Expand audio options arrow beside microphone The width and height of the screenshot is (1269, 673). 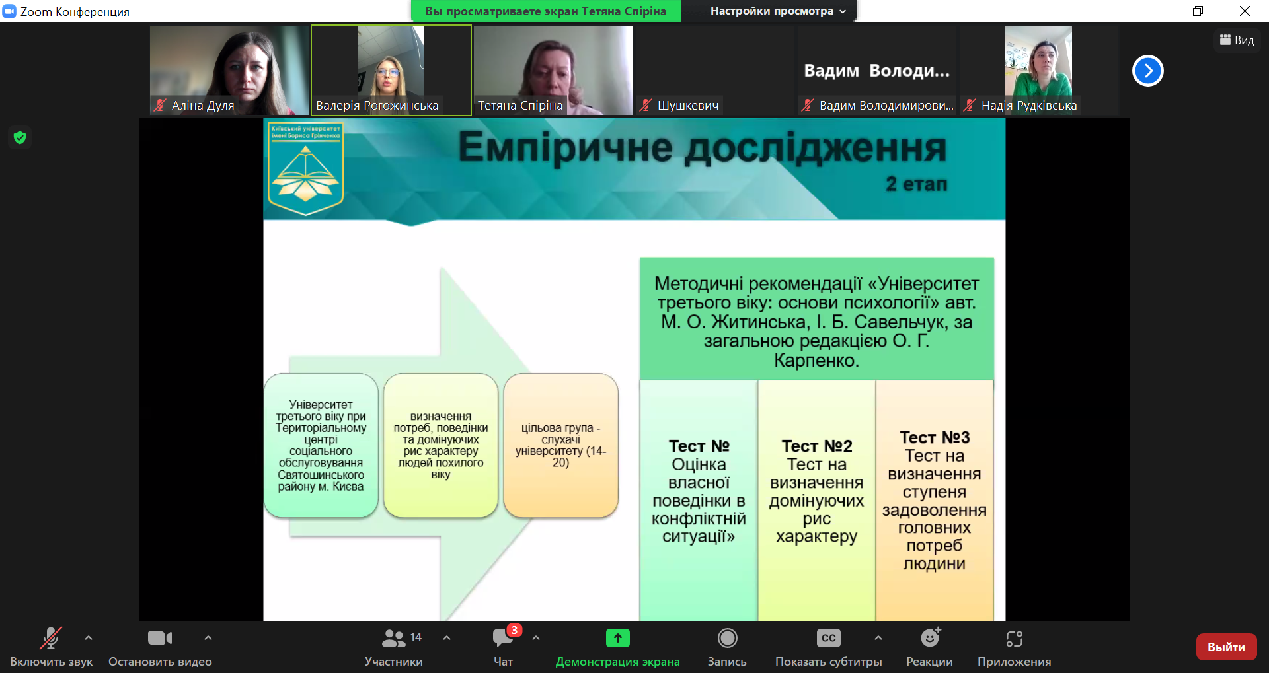[x=89, y=638]
